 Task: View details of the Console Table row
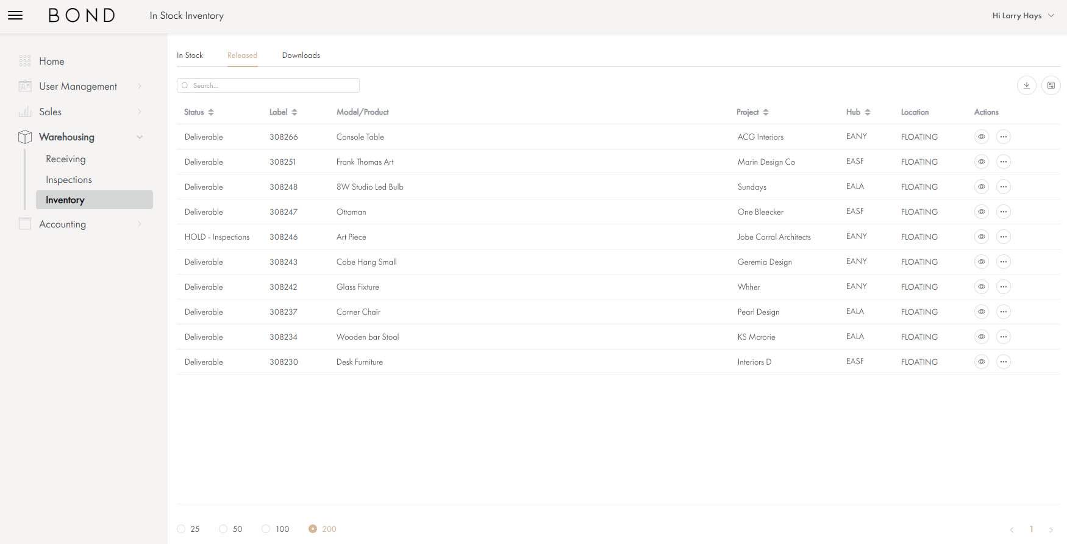[x=981, y=137]
